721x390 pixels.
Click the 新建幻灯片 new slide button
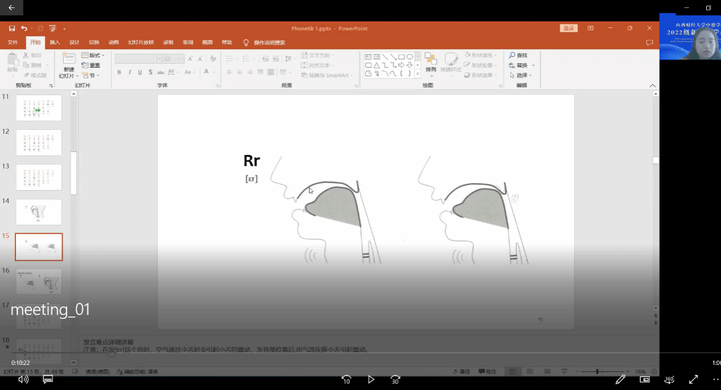click(x=68, y=66)
